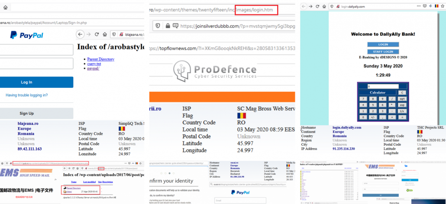Open home in the blajeana.ro index browser
The image size is (446, 204).
click(x=105, y=34)
